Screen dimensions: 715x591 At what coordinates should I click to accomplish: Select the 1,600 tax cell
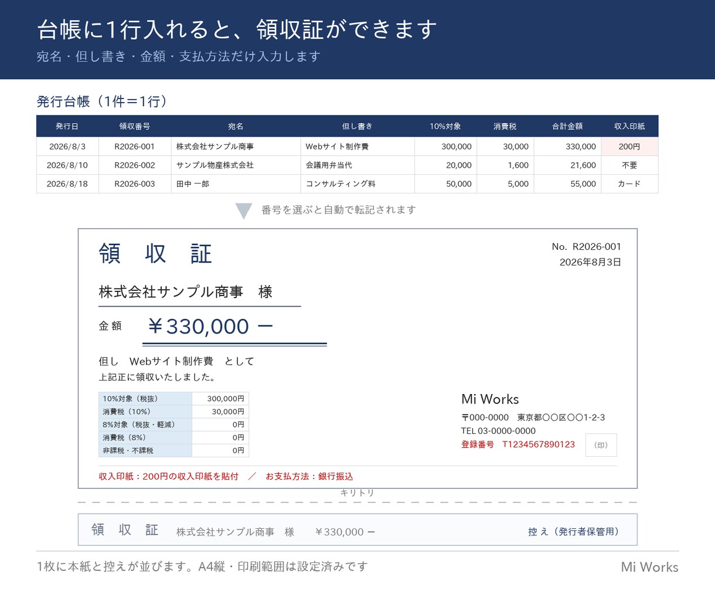(505, 165)
